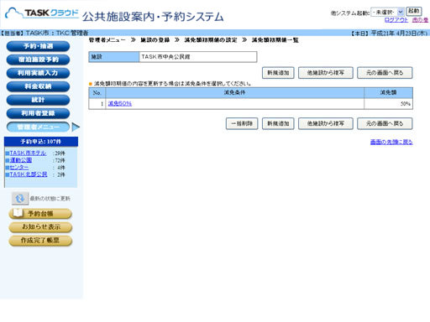Open the 統計 menu
430x322 pixels.
[38, 100]
